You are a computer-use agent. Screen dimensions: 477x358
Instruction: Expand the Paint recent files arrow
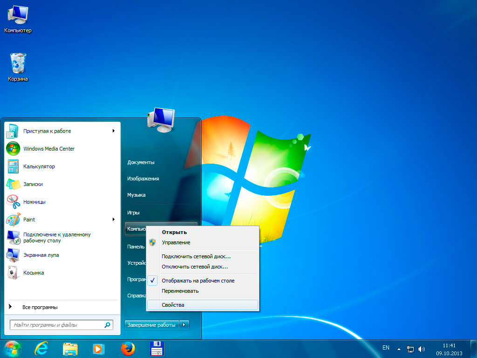[114, 220]
